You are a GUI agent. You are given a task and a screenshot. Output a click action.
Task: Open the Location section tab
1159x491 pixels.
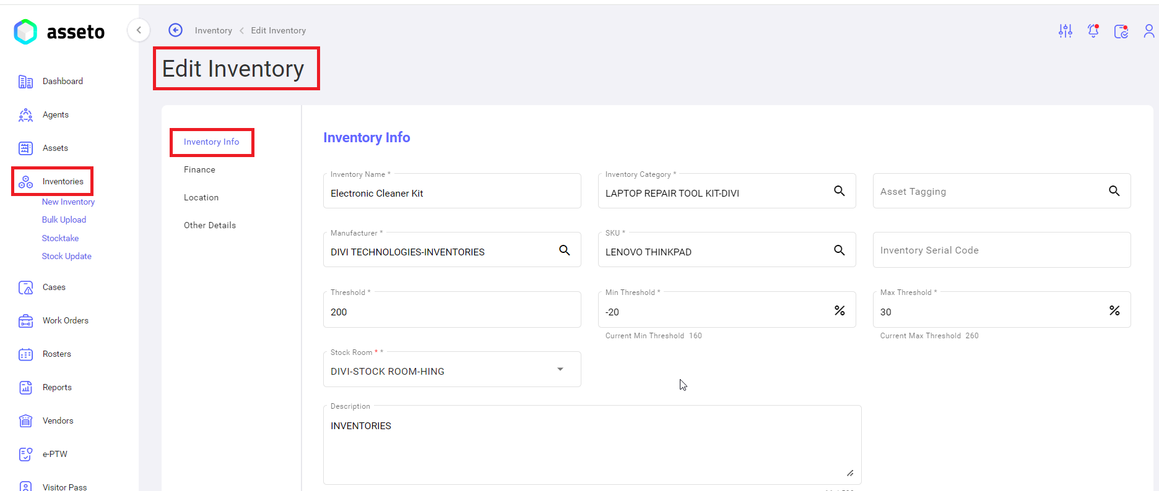coord(201,197)
